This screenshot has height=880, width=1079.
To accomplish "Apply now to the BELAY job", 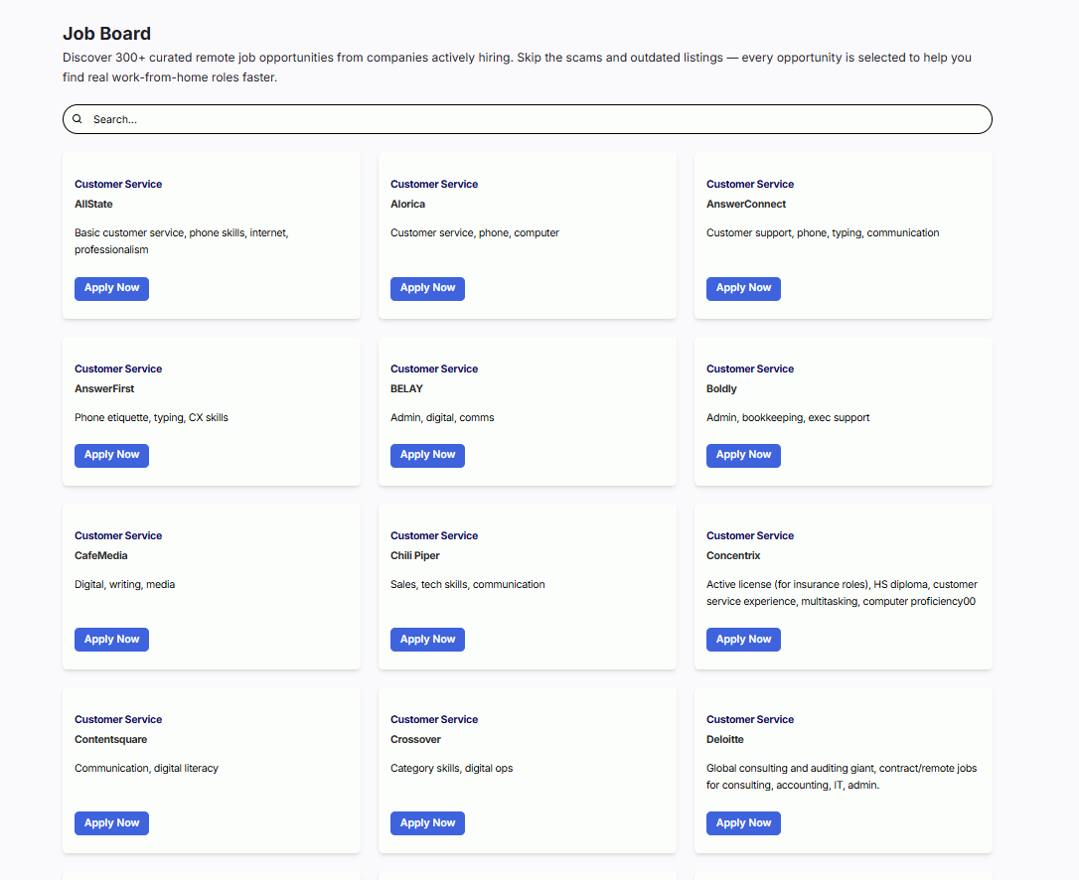I will 427,455.
